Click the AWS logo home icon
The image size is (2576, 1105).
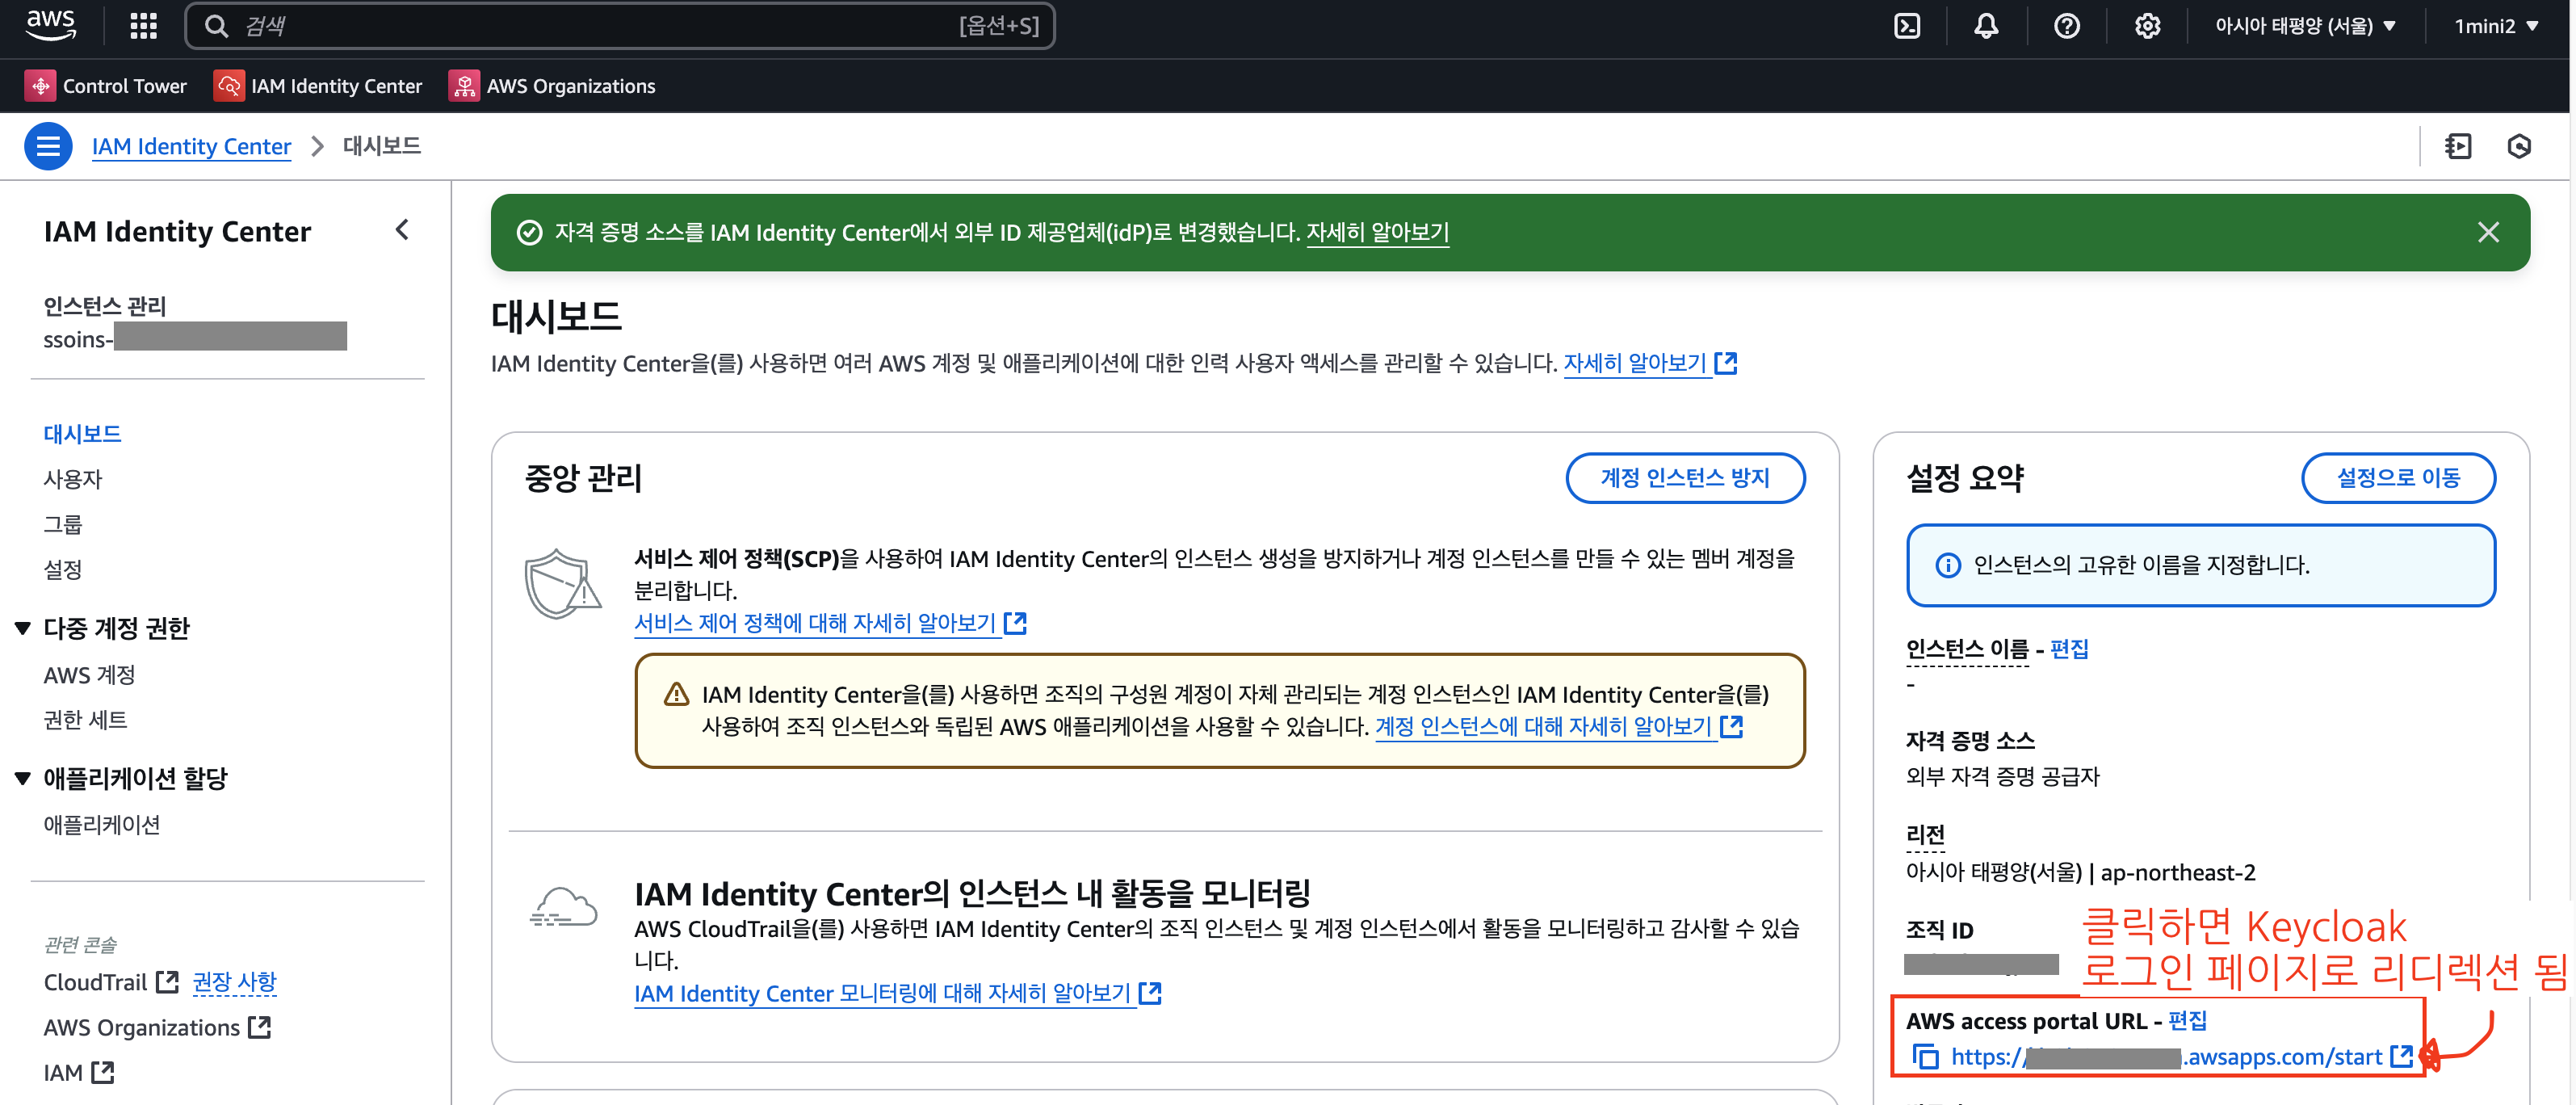point(50,24)
